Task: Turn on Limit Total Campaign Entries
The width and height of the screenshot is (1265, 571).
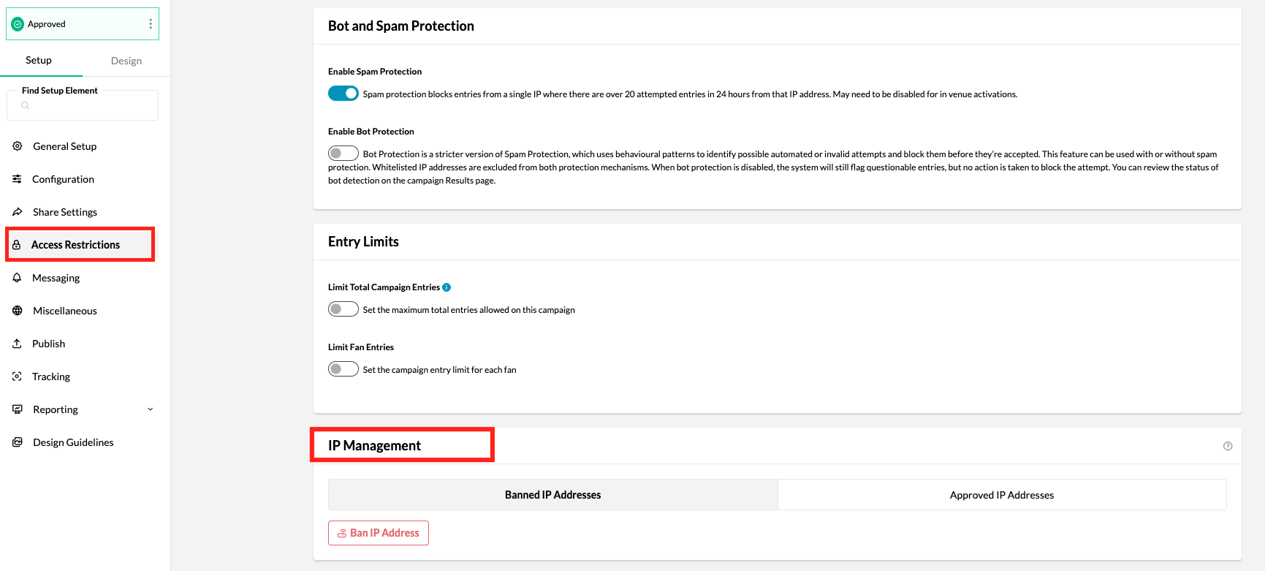Action: point(343,309)
